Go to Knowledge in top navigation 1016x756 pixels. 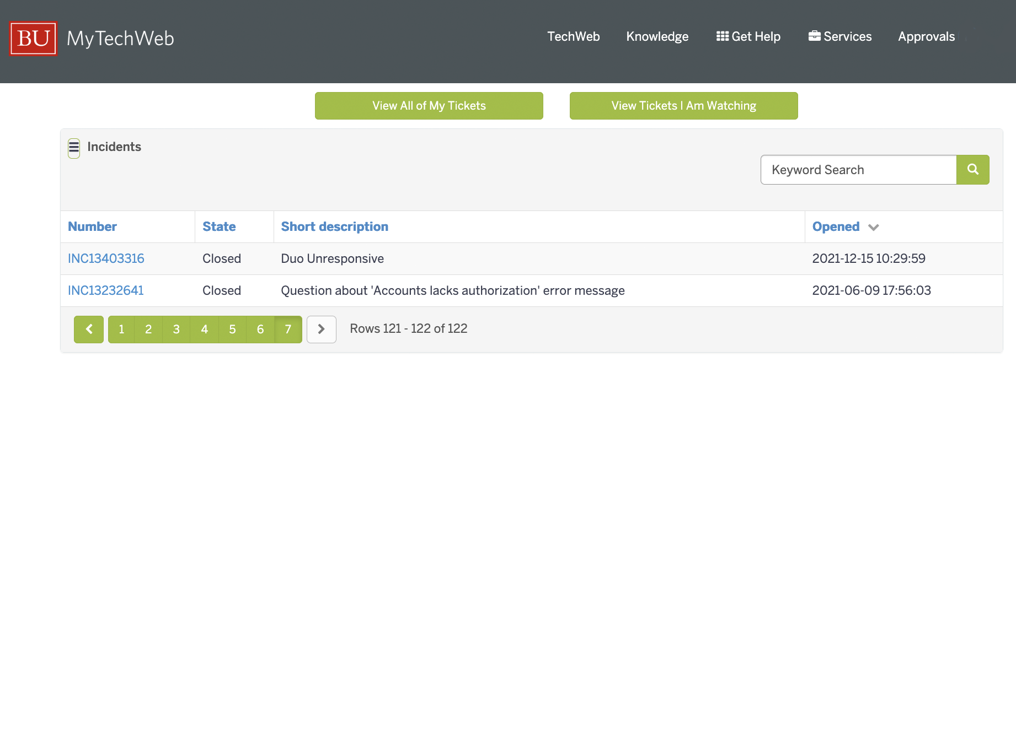[x=657, y=36]
